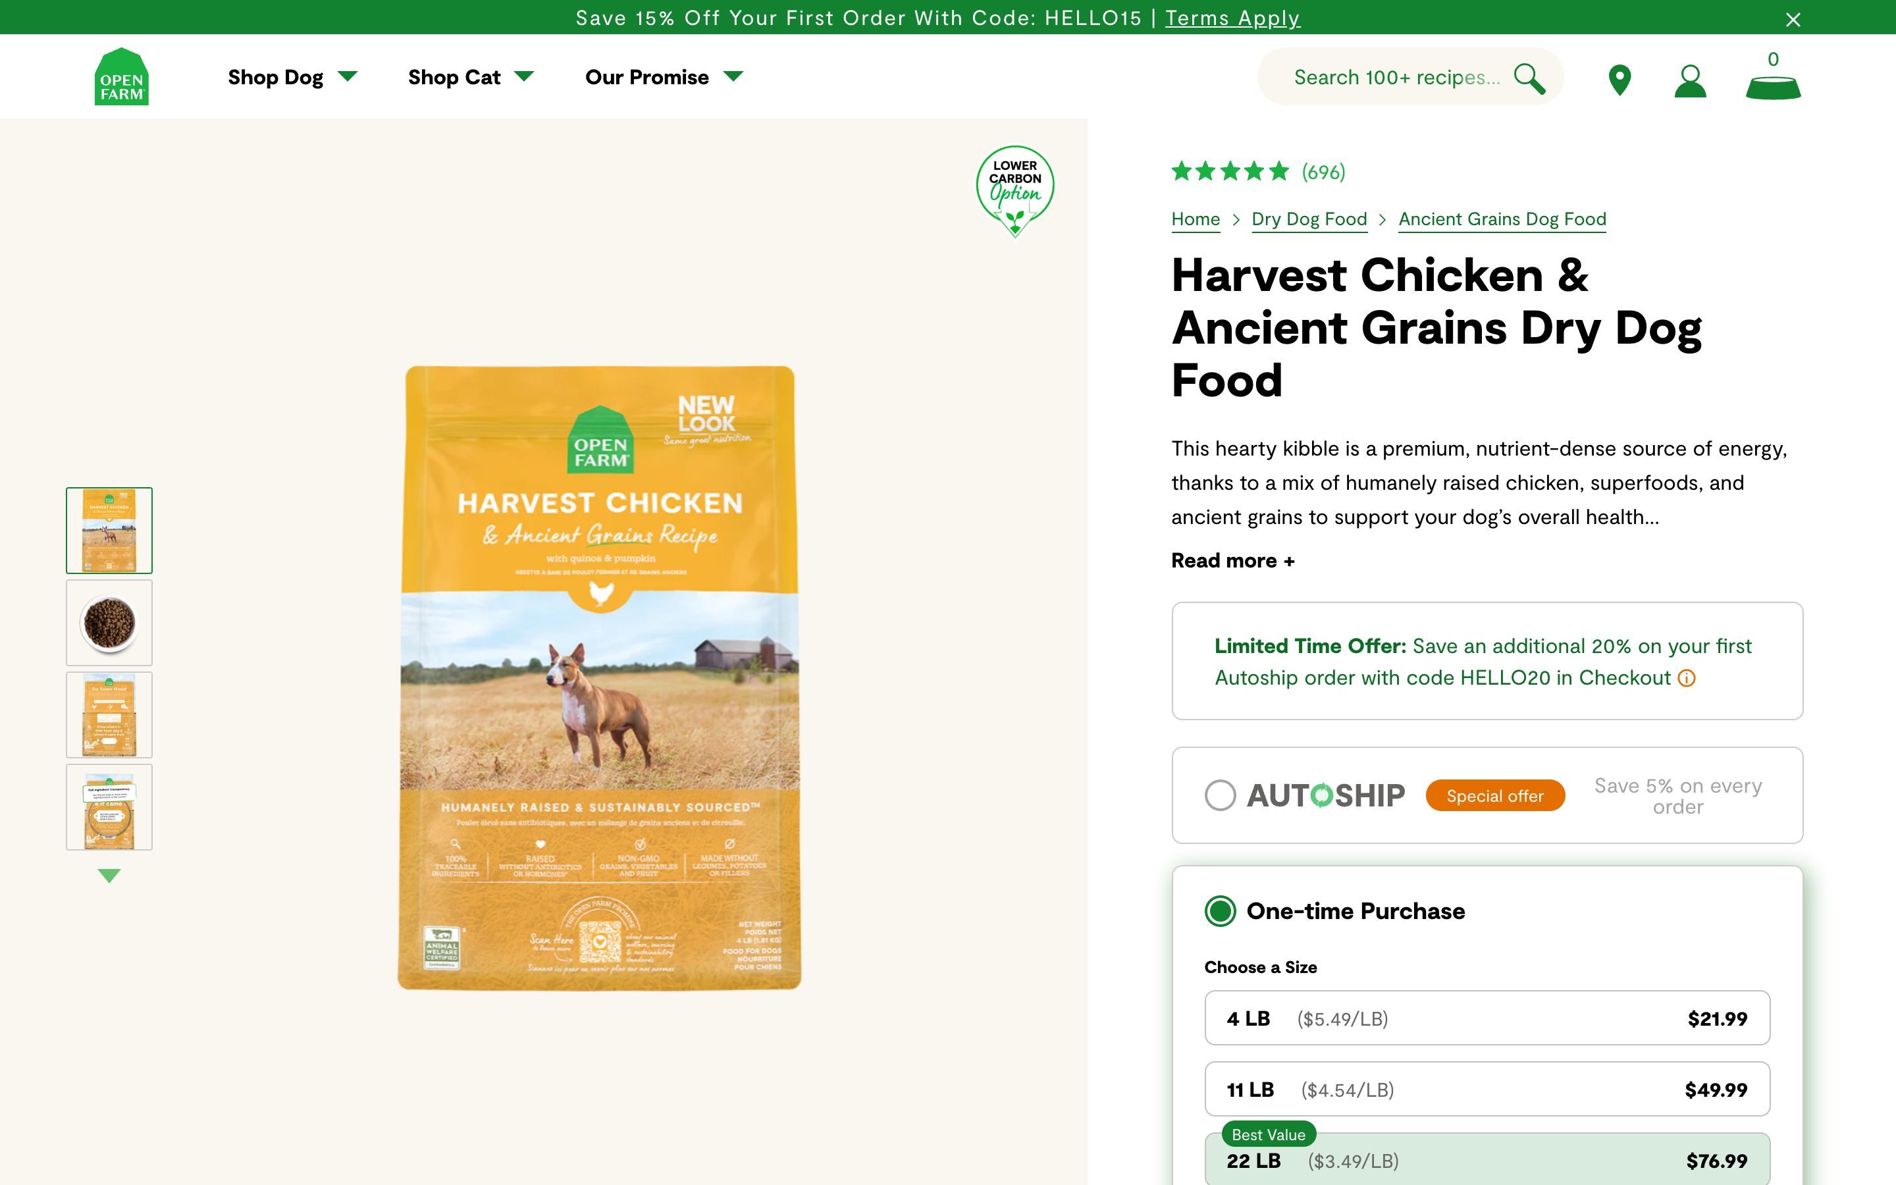Dismiss the HELLO15 promo banner
Screen dimensions: 1896x1185
point(1792,19)
